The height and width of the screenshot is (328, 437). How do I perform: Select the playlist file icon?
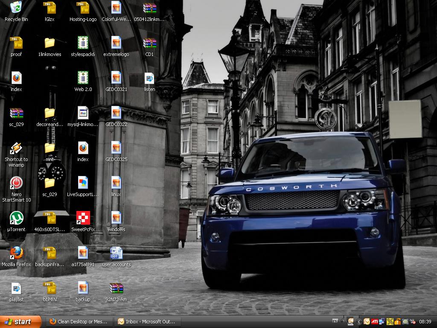click(16, 288)
